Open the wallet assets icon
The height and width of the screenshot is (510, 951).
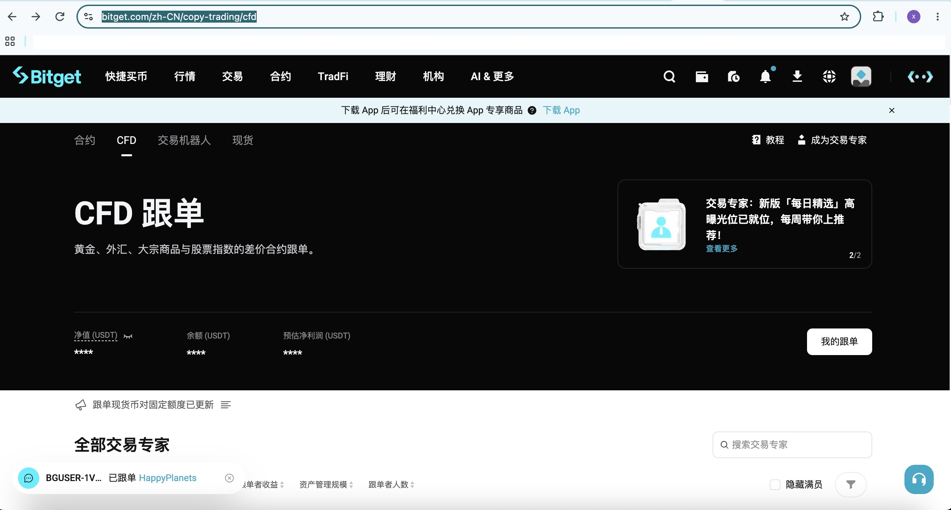(701, 76)
